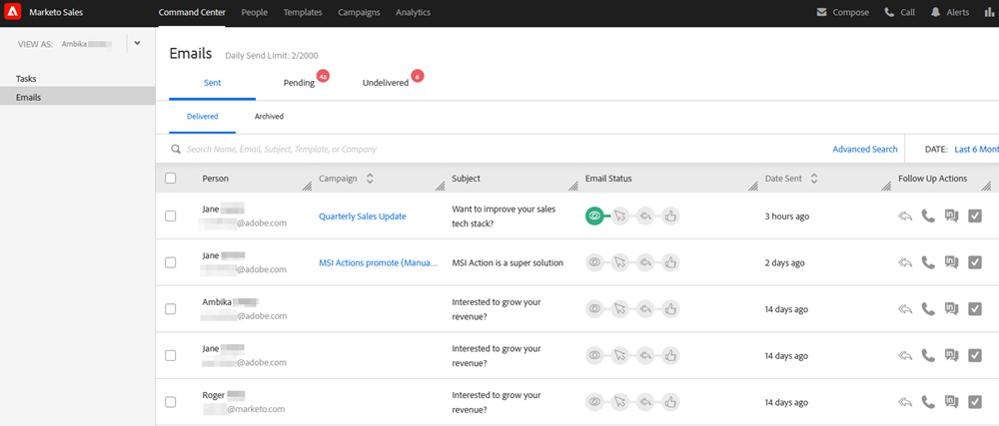The height and width of the screenshot is (426, 999).
Task: Click thumbs-up status icon in Quarterly Sales Update row
Action: pos(670,216)
